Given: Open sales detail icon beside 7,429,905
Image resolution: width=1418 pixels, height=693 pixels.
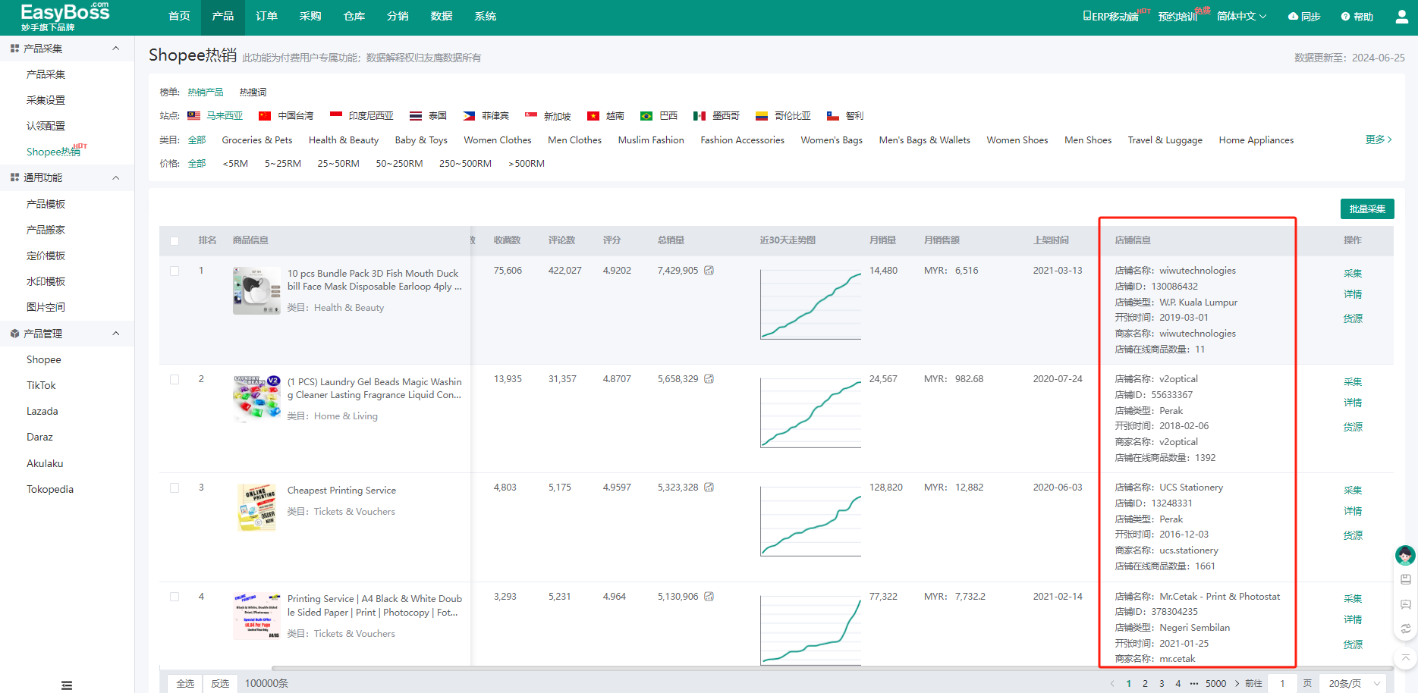Looking at the screenshot, I should [x=709, y=271].
